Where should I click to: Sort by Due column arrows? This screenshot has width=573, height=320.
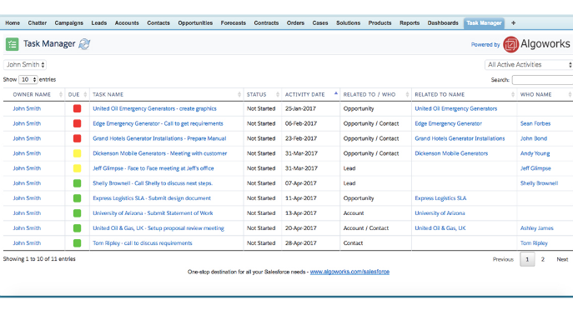[x=85, y=95]
